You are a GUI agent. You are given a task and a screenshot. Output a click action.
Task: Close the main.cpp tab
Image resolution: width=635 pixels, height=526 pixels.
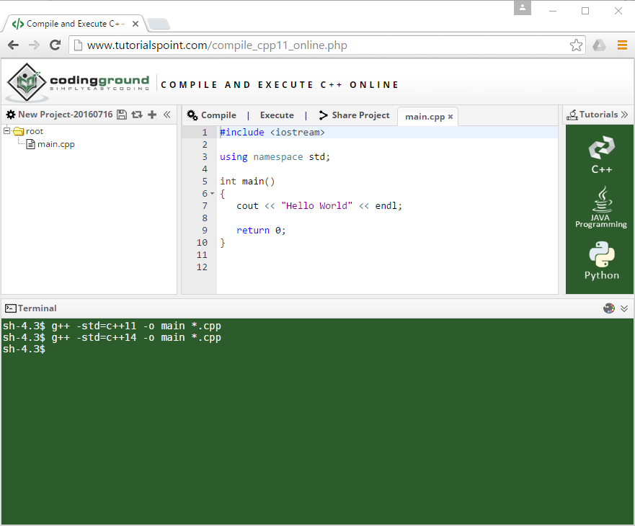click(x=450, y=117)
